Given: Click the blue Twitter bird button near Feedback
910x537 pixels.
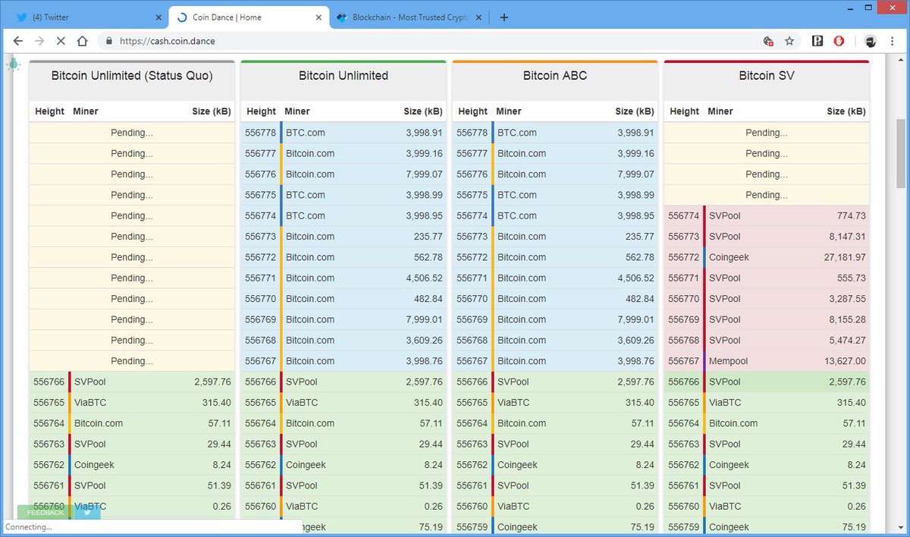Looking at the screenshot, I should point(87,512).
